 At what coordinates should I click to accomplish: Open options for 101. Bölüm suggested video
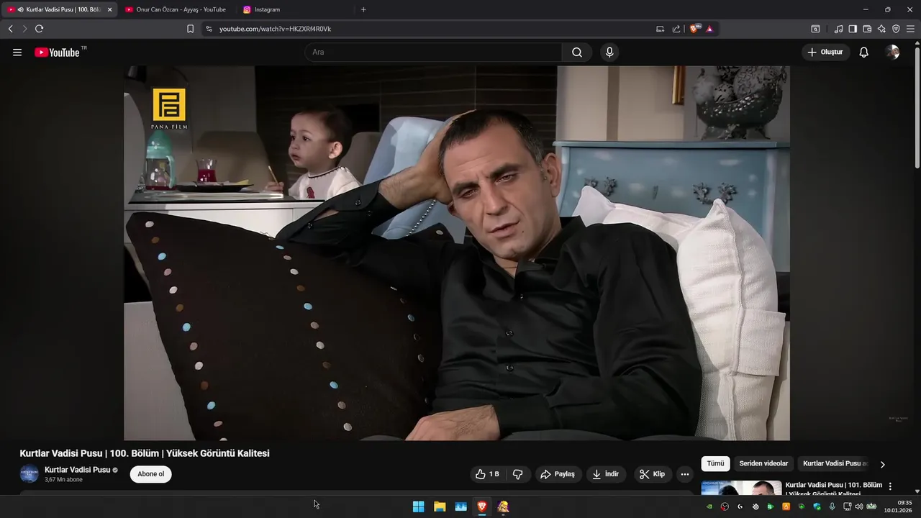(890, 486)
